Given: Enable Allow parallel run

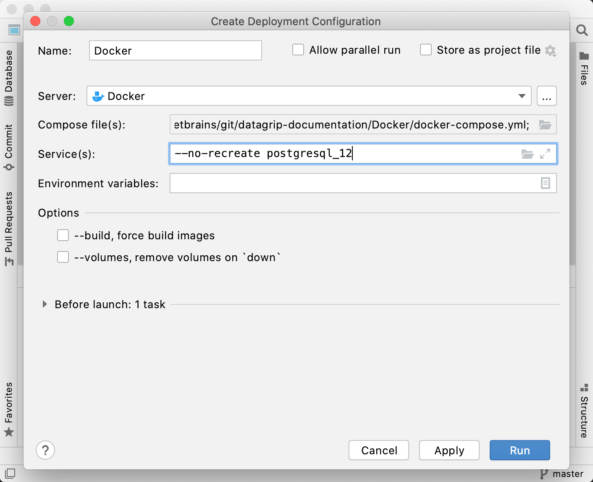Looking at the screenshot, I should coord(298,50).
